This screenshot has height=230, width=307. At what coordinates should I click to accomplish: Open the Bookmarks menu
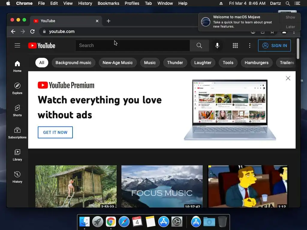[x=109, y=3]
